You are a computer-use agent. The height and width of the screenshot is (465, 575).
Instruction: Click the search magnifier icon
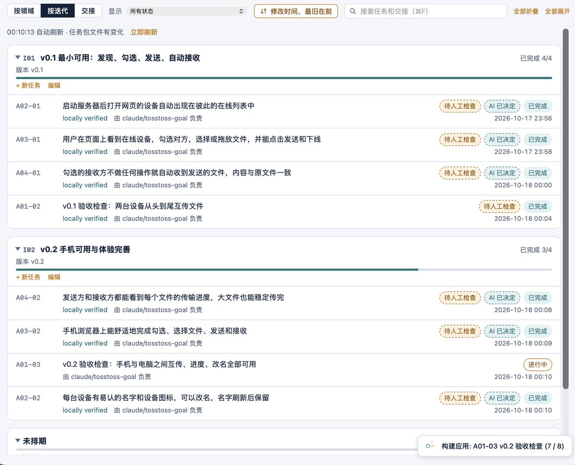point(353,11)
